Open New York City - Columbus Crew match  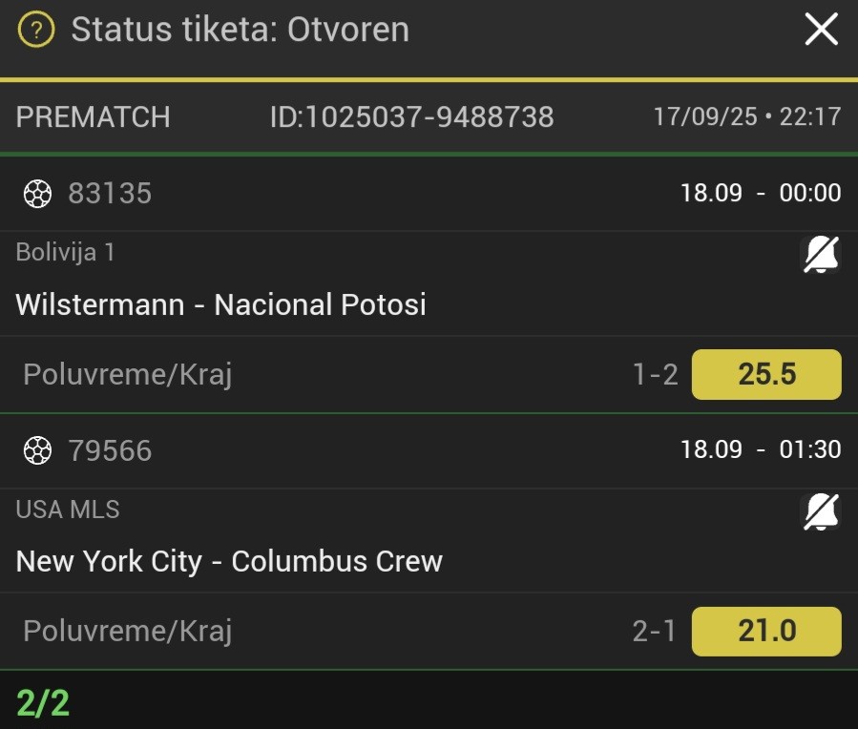(x=229, y=562)
